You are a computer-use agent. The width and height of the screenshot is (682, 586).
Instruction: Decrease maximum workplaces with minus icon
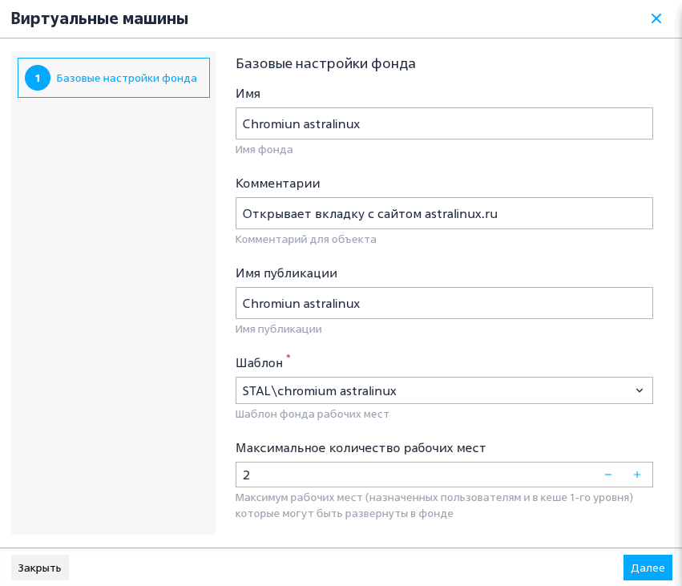pyautogui.click(x=608, y=475)
